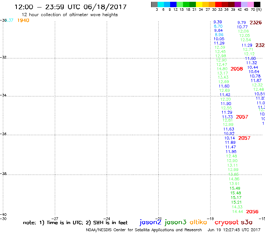
Task: Click the 2057 time label beside 11.73
Action: (242, 117)
